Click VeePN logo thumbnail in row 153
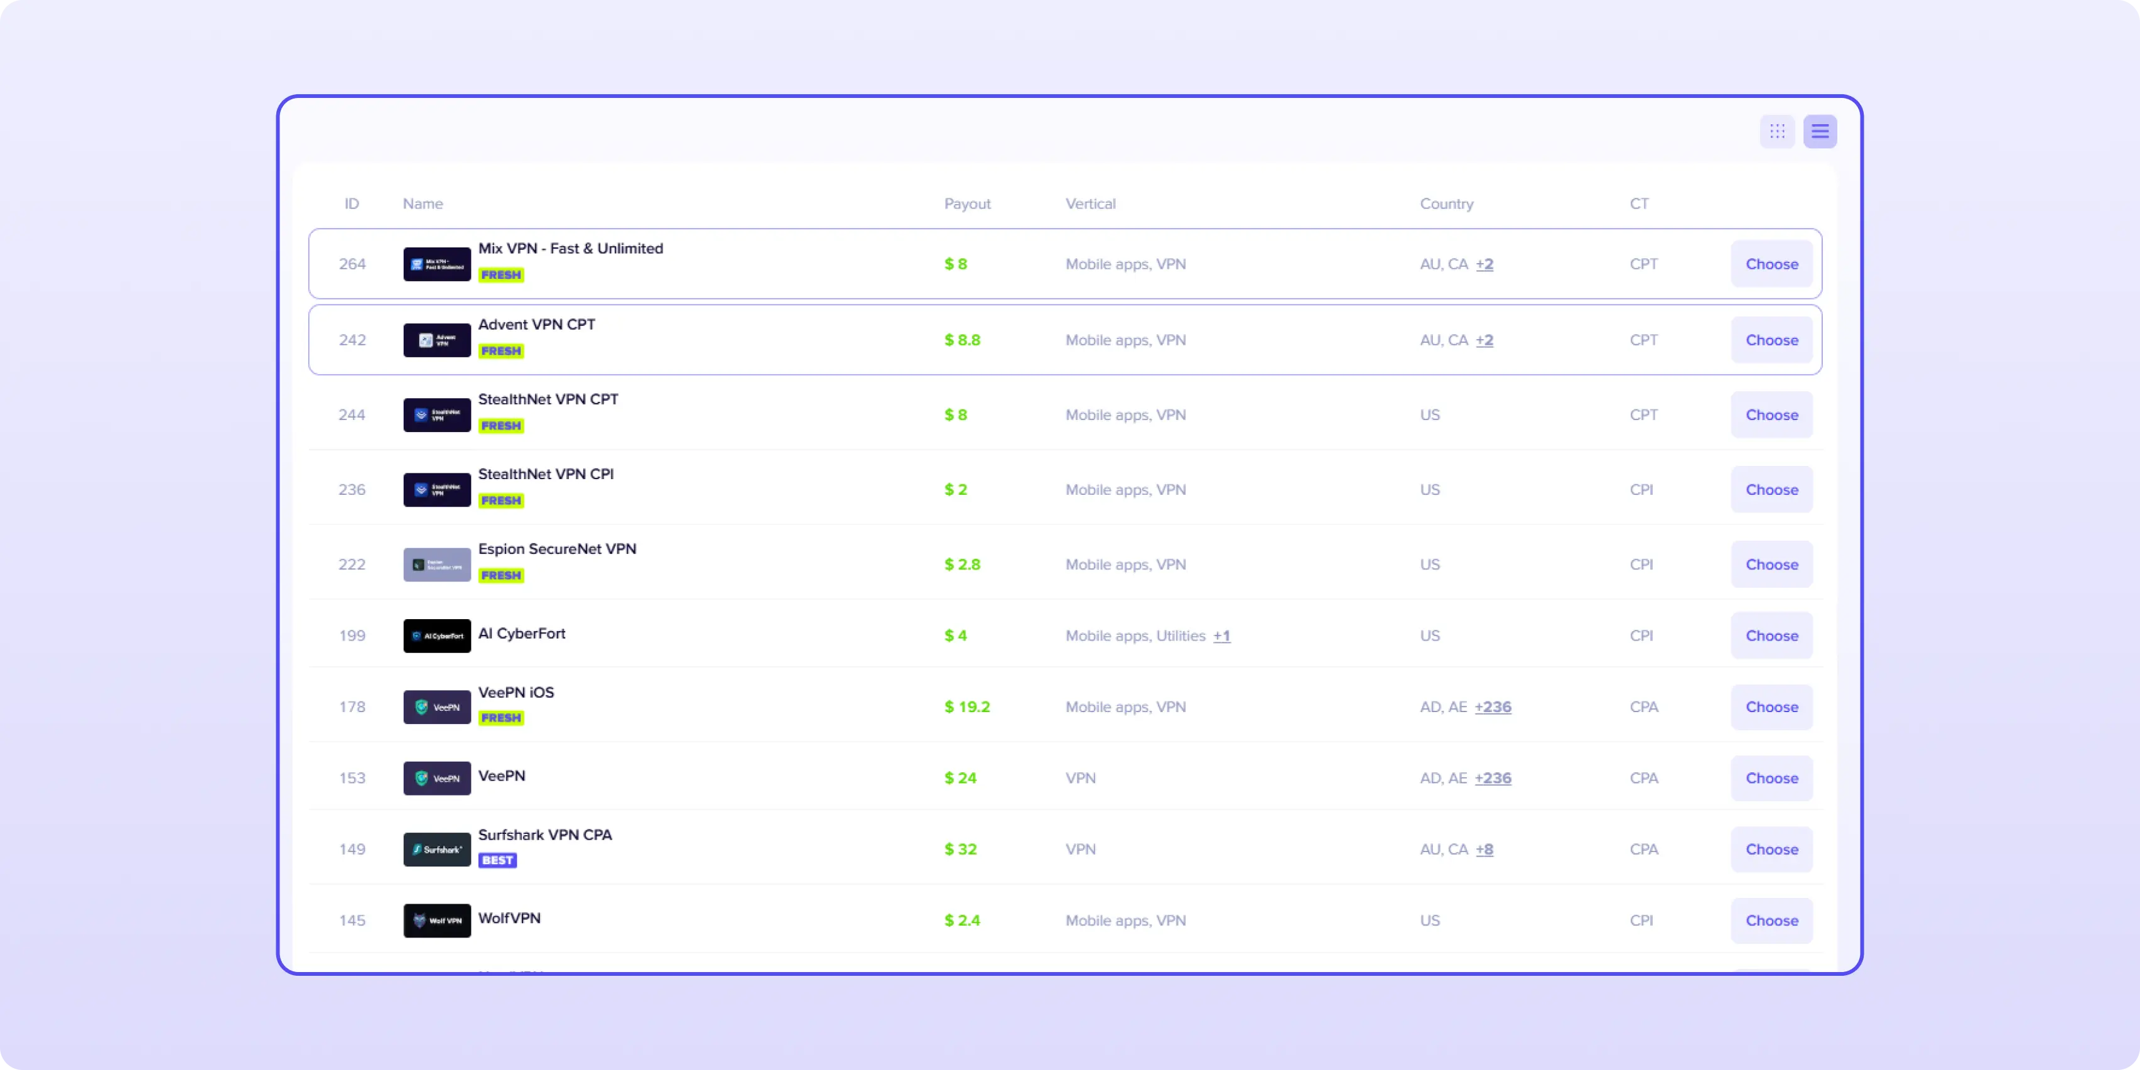This screenshot has height=1070, width=2140. tap(437, 779)
